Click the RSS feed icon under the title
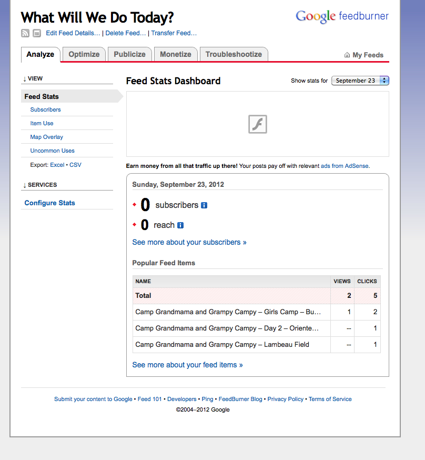The image size is (425, 460). pos(25,33)
